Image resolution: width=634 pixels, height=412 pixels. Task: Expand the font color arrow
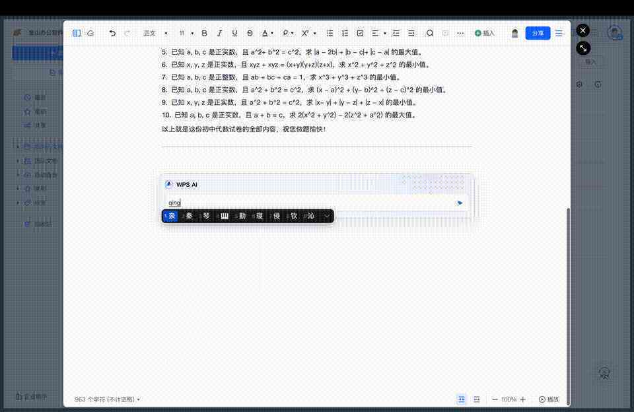pyautogui.click(x=272, y=33)
